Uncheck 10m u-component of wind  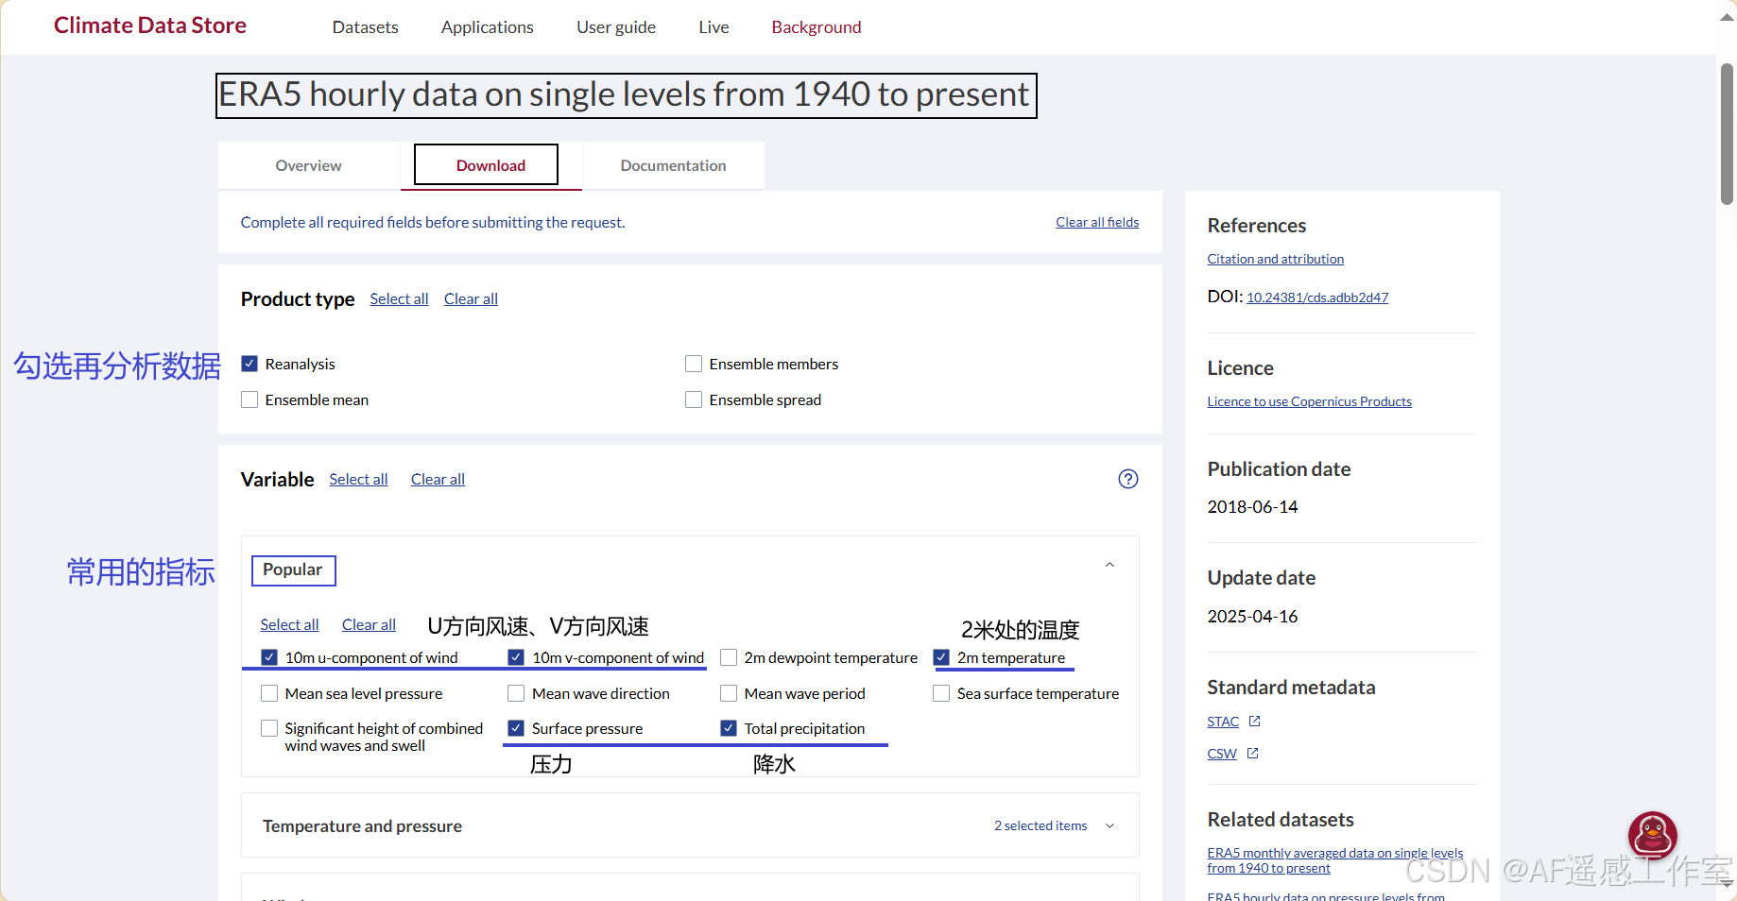269,657
